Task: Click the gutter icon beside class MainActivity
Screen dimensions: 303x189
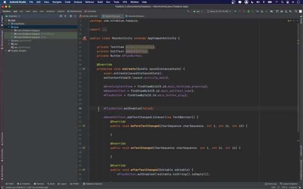Action: coord(85,38)
